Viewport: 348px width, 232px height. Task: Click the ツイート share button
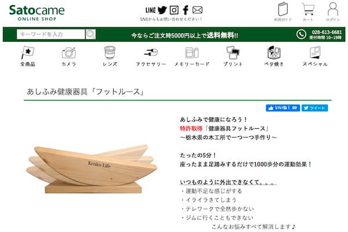pos(315,108)
